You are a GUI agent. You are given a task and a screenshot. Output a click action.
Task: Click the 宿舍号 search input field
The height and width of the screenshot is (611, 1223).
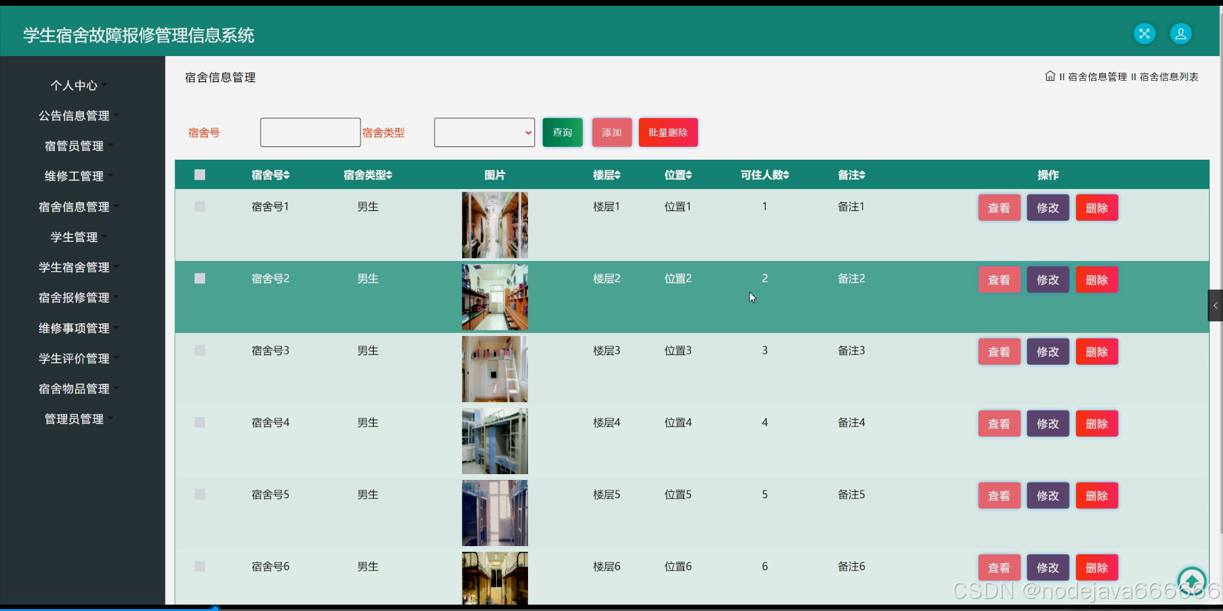[310, 132]
